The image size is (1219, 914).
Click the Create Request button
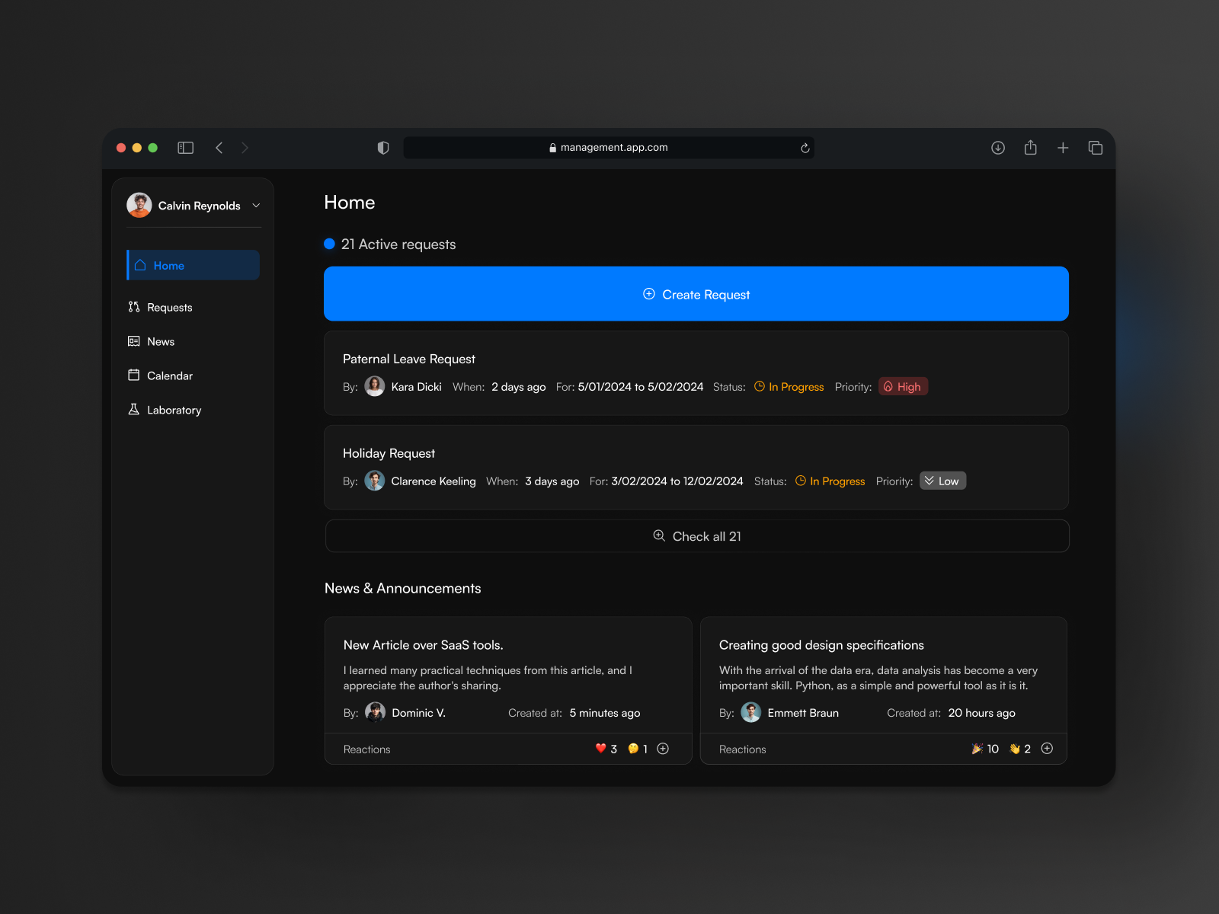tap(696, 294)
